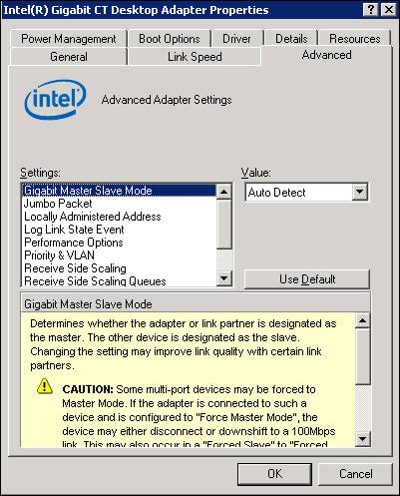
Task: Switch to the Power Management tab
Action: 69,39
